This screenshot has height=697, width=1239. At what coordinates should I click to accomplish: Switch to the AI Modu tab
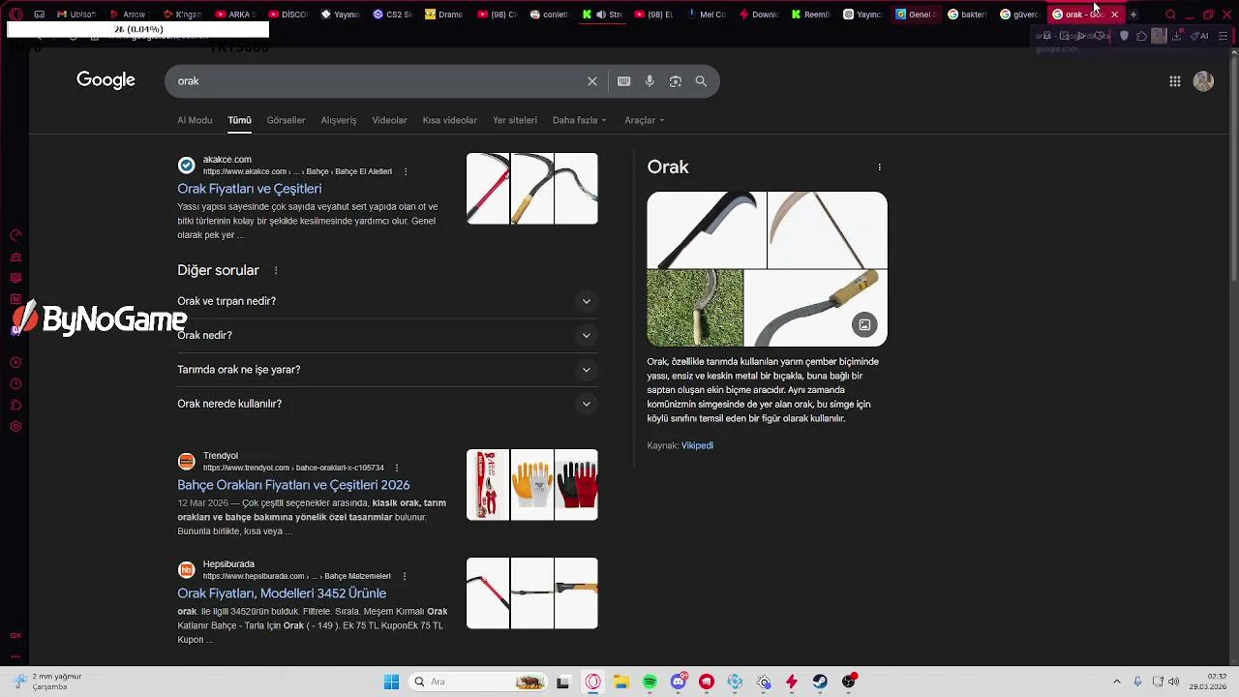(195, 120)
